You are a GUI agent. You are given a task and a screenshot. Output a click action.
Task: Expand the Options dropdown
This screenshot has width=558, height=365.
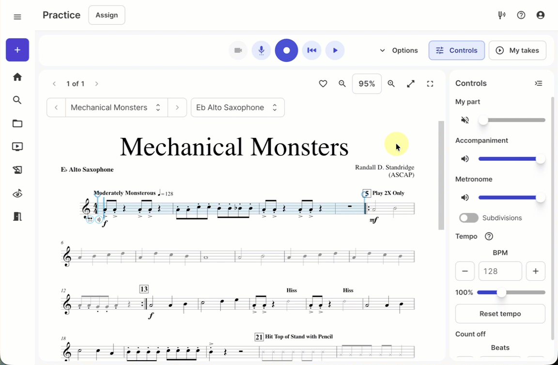pyautogui.click(x=399, y=50)
